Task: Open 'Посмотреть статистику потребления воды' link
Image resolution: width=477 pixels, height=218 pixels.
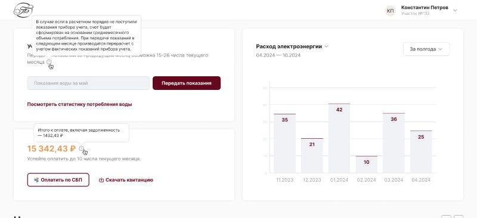Action: 80,104
